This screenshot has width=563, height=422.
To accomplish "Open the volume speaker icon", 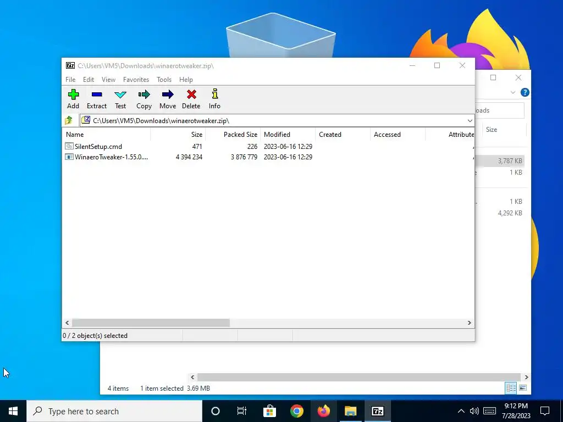I will coord(474,411).
